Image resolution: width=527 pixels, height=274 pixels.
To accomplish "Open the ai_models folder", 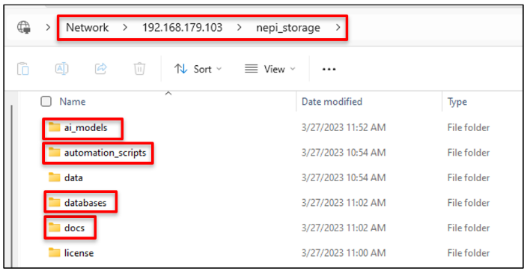I will [85, 128].
